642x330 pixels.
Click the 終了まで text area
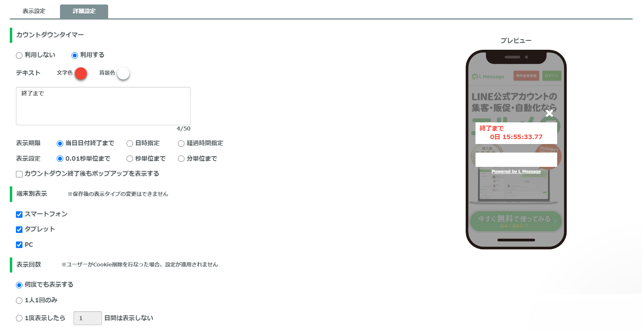click(x=103, y=106)
